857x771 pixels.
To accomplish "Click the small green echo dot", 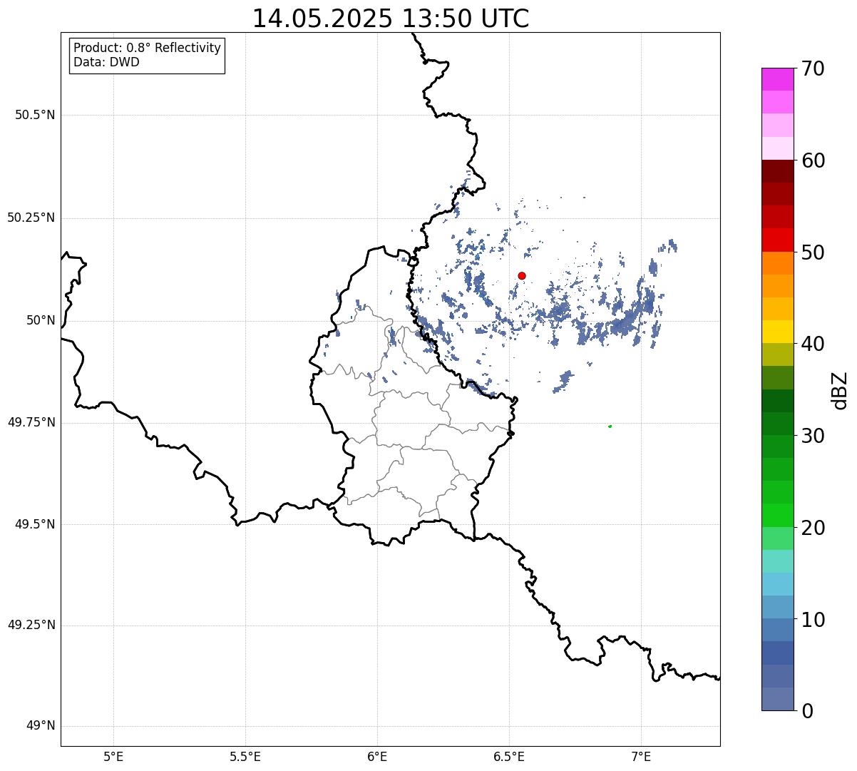I will click(x=610, y=426).
